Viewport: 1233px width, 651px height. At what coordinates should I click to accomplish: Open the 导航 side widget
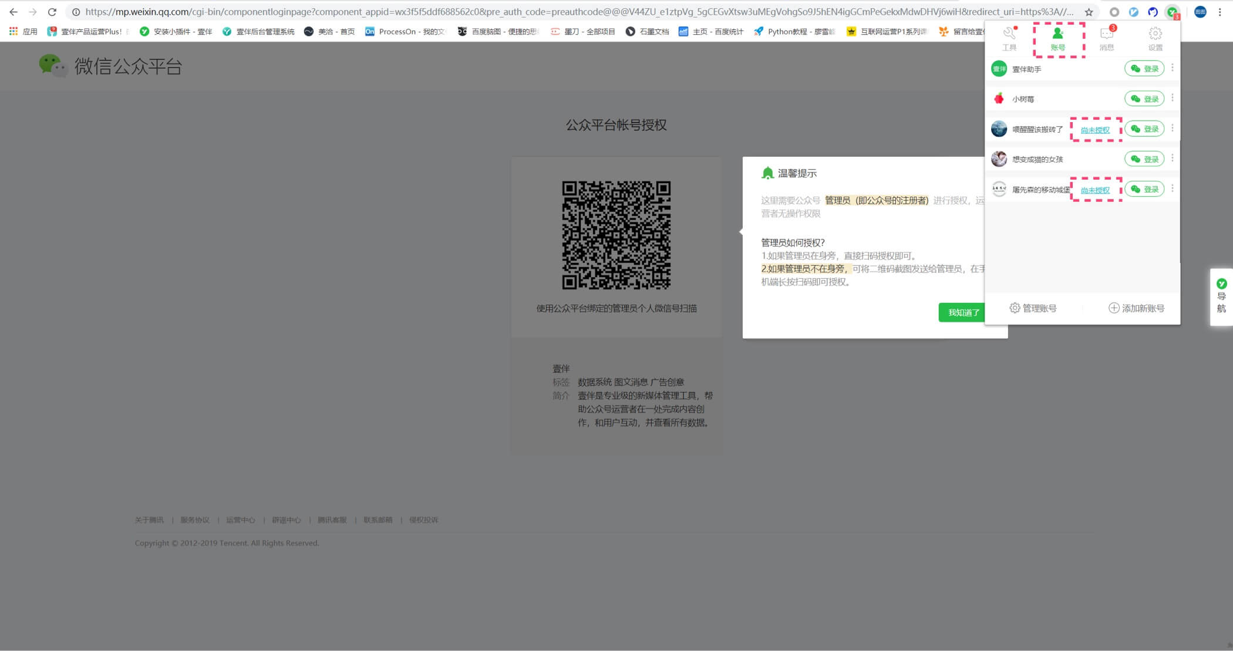[x=1221, y=296]
